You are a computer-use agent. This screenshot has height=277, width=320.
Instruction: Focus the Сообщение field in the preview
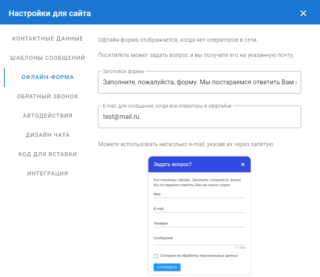(x=199, y=238)
